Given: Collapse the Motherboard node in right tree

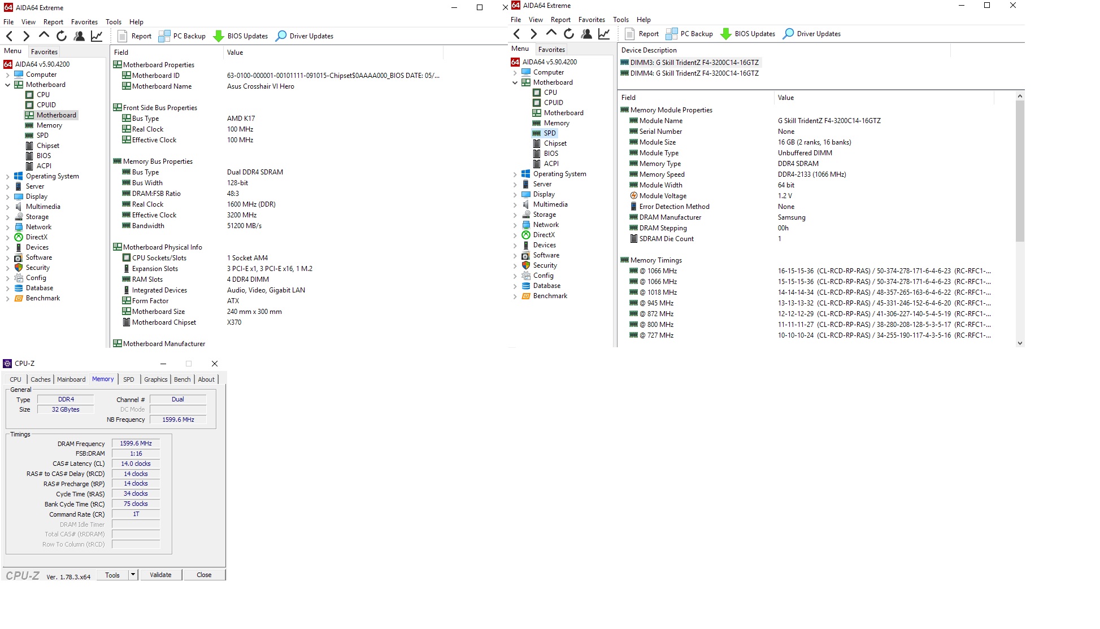Looking at the screenshot, I should pos(515,82).
